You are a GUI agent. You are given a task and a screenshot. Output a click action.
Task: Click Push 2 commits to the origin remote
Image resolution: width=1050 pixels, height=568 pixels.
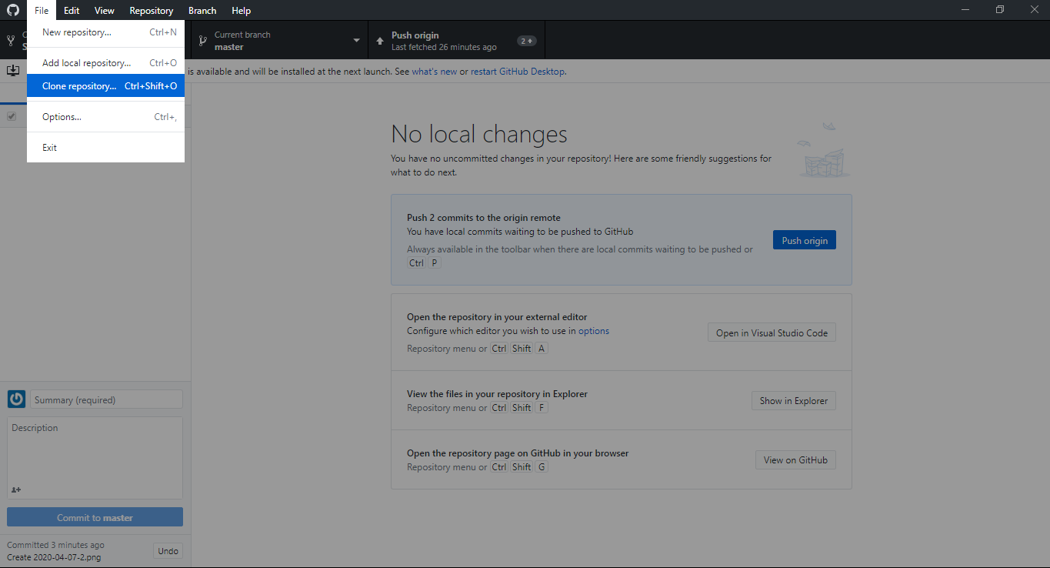(484, 218)
